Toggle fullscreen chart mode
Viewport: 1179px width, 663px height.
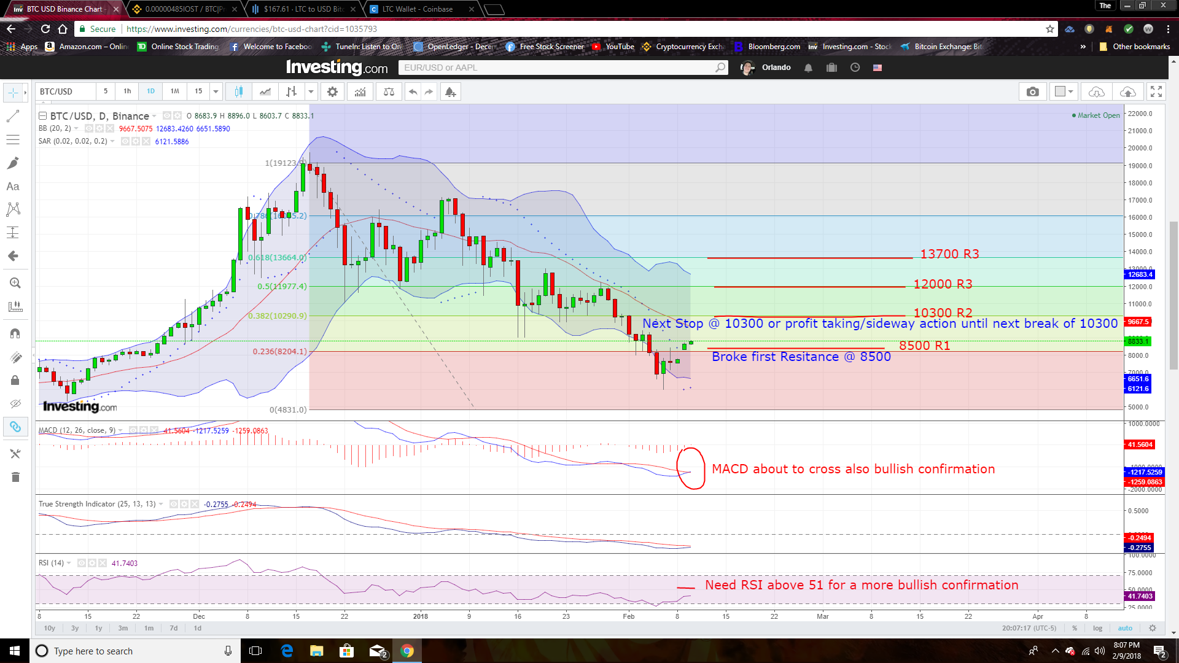click(x=1156, y=92)
